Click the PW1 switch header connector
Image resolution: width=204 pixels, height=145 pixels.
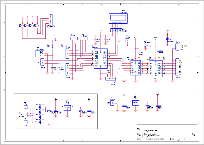(51, 20)
